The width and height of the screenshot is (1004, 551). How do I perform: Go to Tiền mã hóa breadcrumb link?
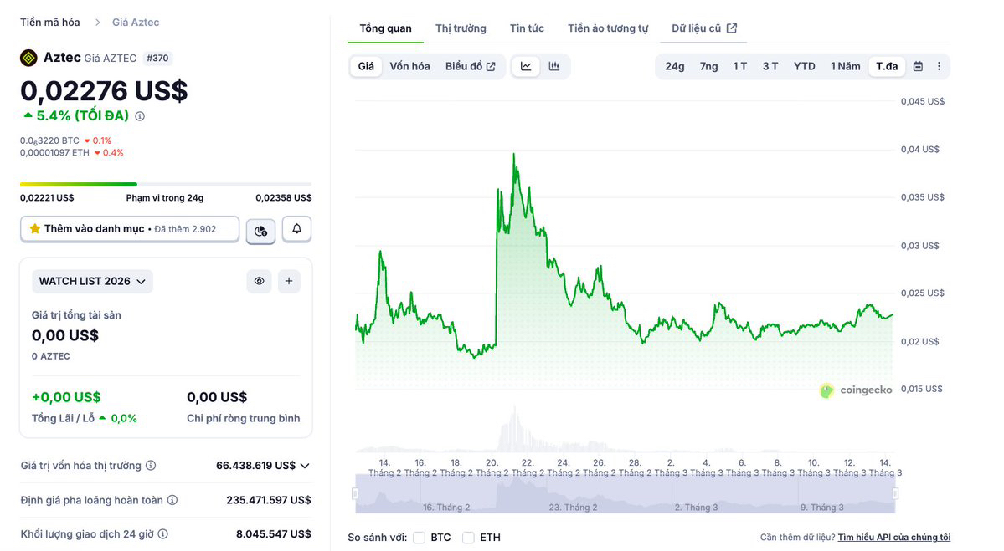point(50,23)
